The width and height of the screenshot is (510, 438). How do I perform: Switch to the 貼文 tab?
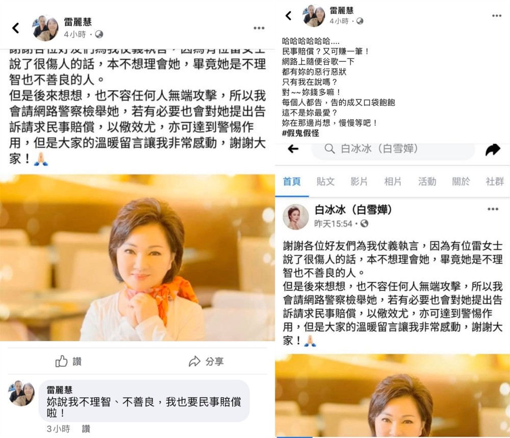[325, 182]
